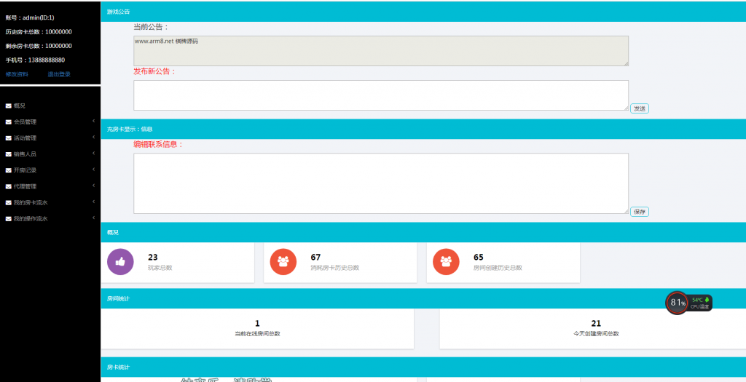Screen dimensions: 746x382
Task: Expand the 我的房卡流水 submenu arrow
Action: (x=94, y=202)
